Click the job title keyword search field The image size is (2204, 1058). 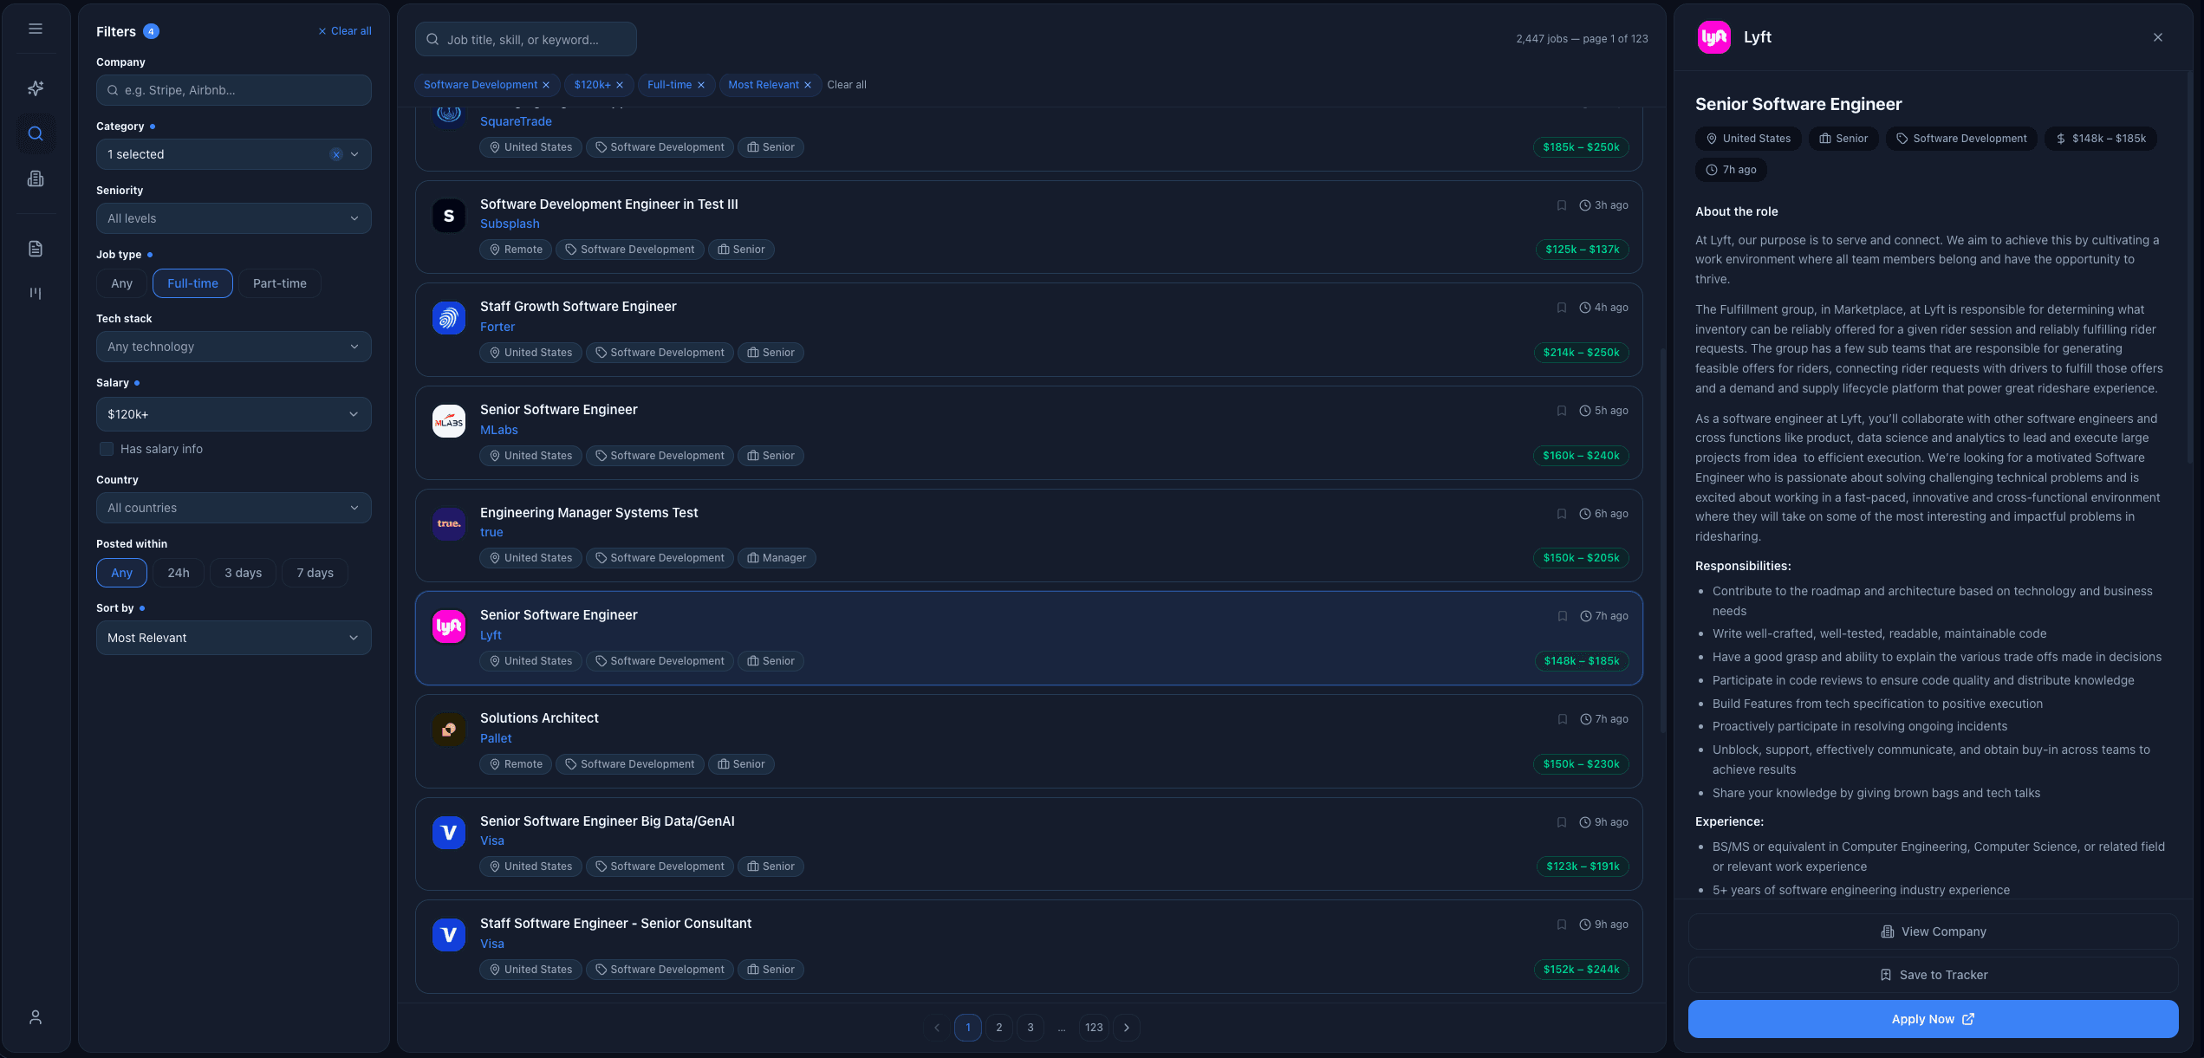point(524,38)
